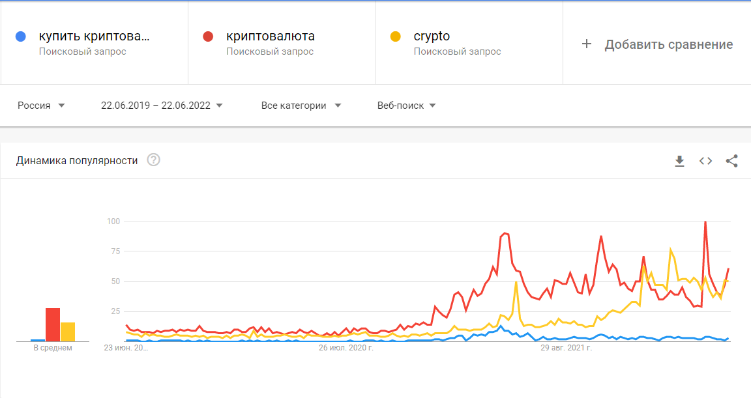Click the yellow average bar
This screenshot has width=751, height=398.
click(x=68, y=332)
